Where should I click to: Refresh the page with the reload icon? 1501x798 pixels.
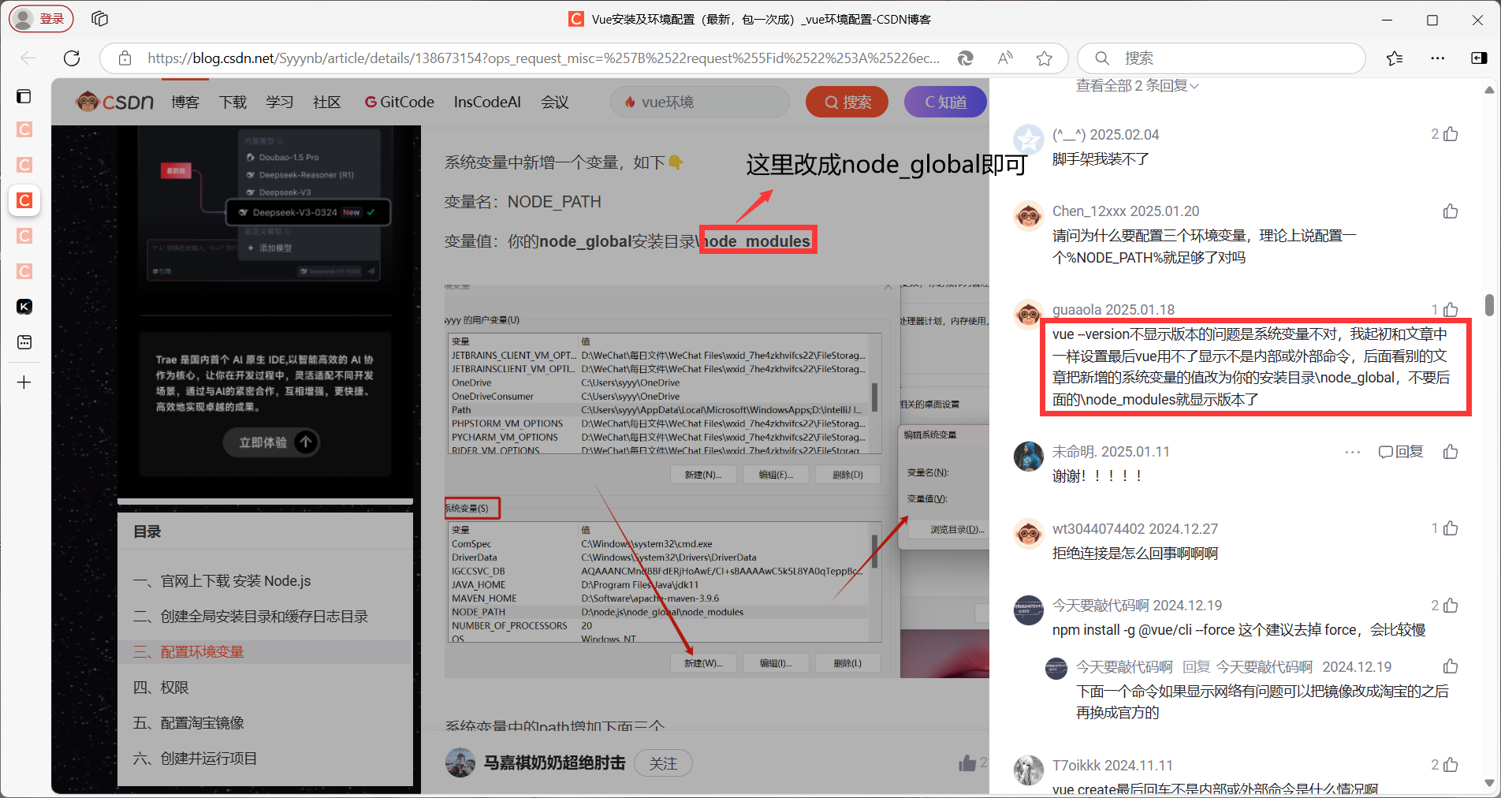[x=72, y=58]
